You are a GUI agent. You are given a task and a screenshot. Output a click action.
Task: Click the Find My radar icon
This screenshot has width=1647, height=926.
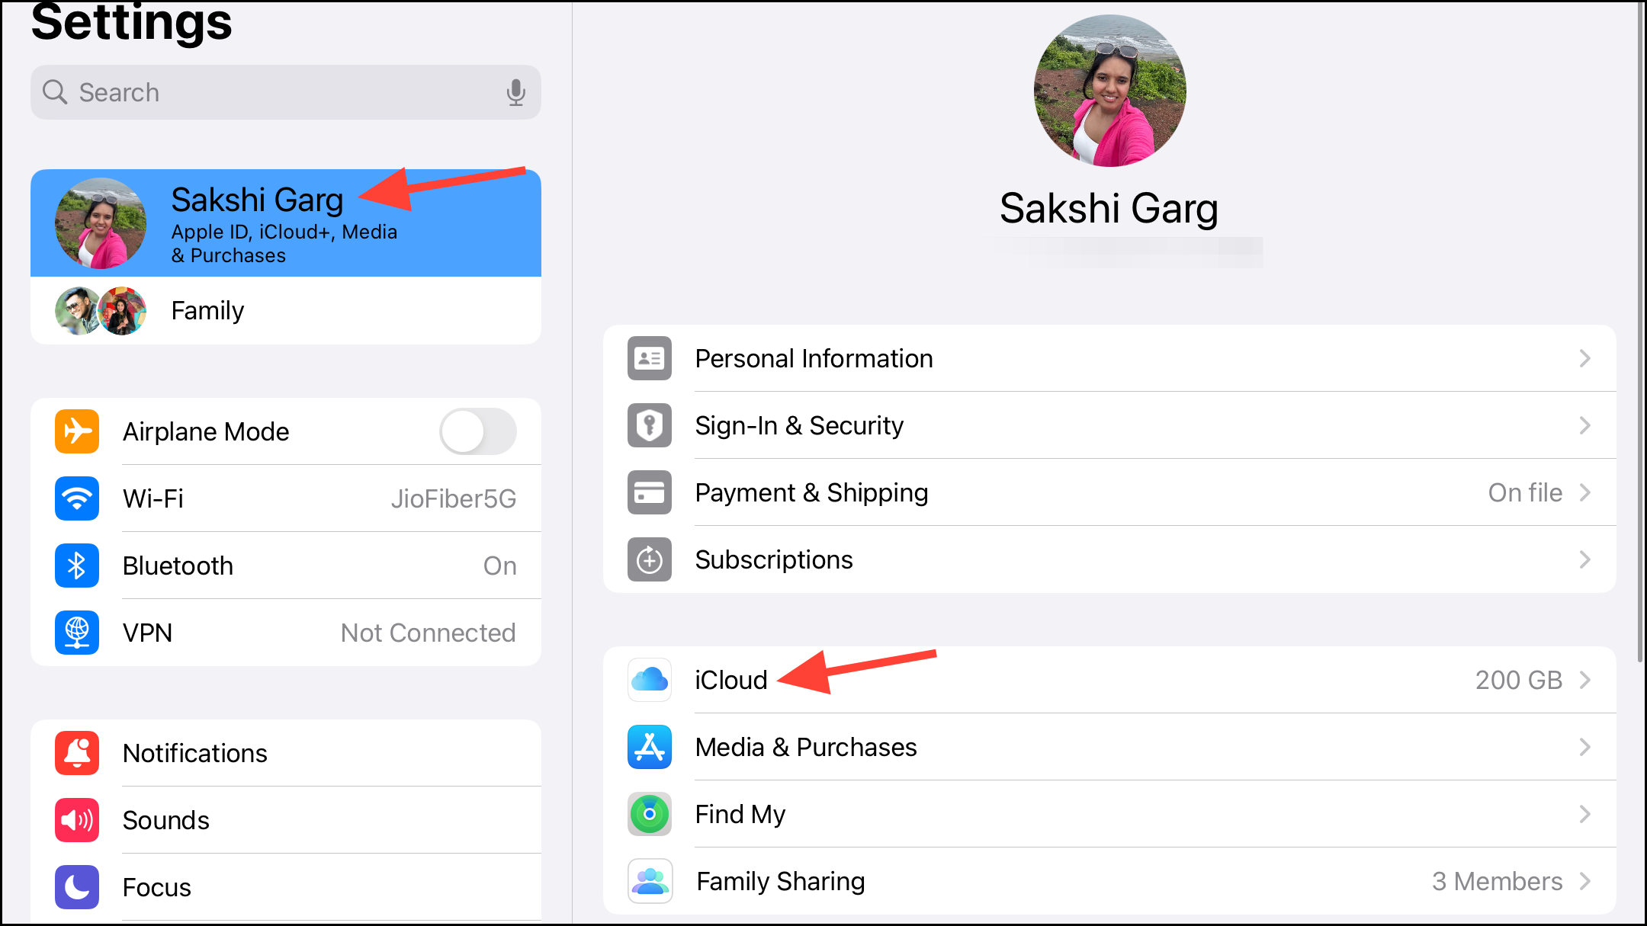(x=650, y=814)
